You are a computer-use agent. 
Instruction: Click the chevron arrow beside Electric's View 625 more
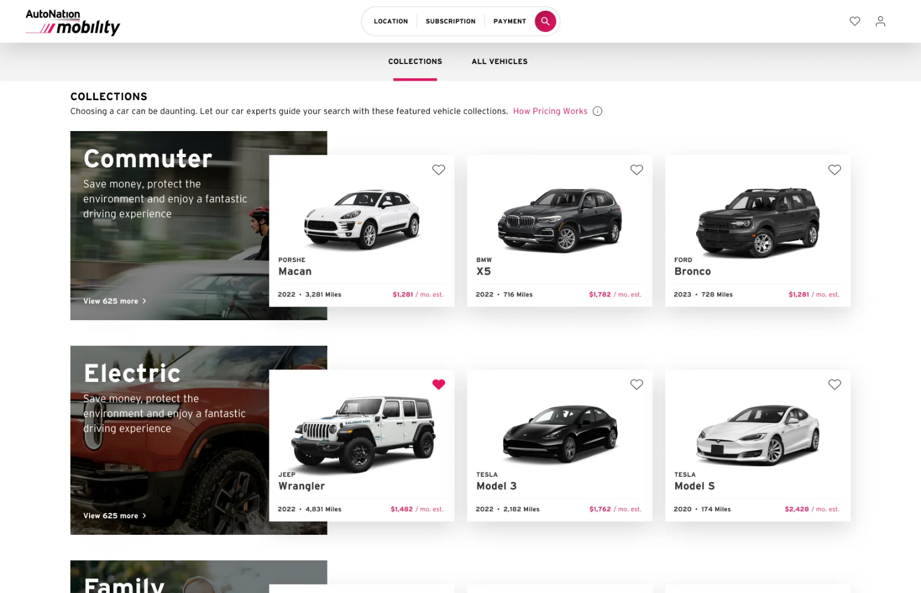(144, 516)
